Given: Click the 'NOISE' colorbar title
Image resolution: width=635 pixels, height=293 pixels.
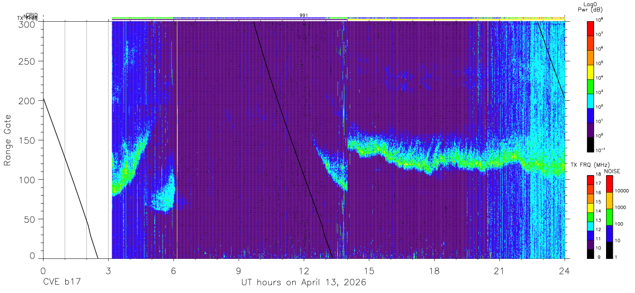Looking at the screenshot, I should point(612,171).
